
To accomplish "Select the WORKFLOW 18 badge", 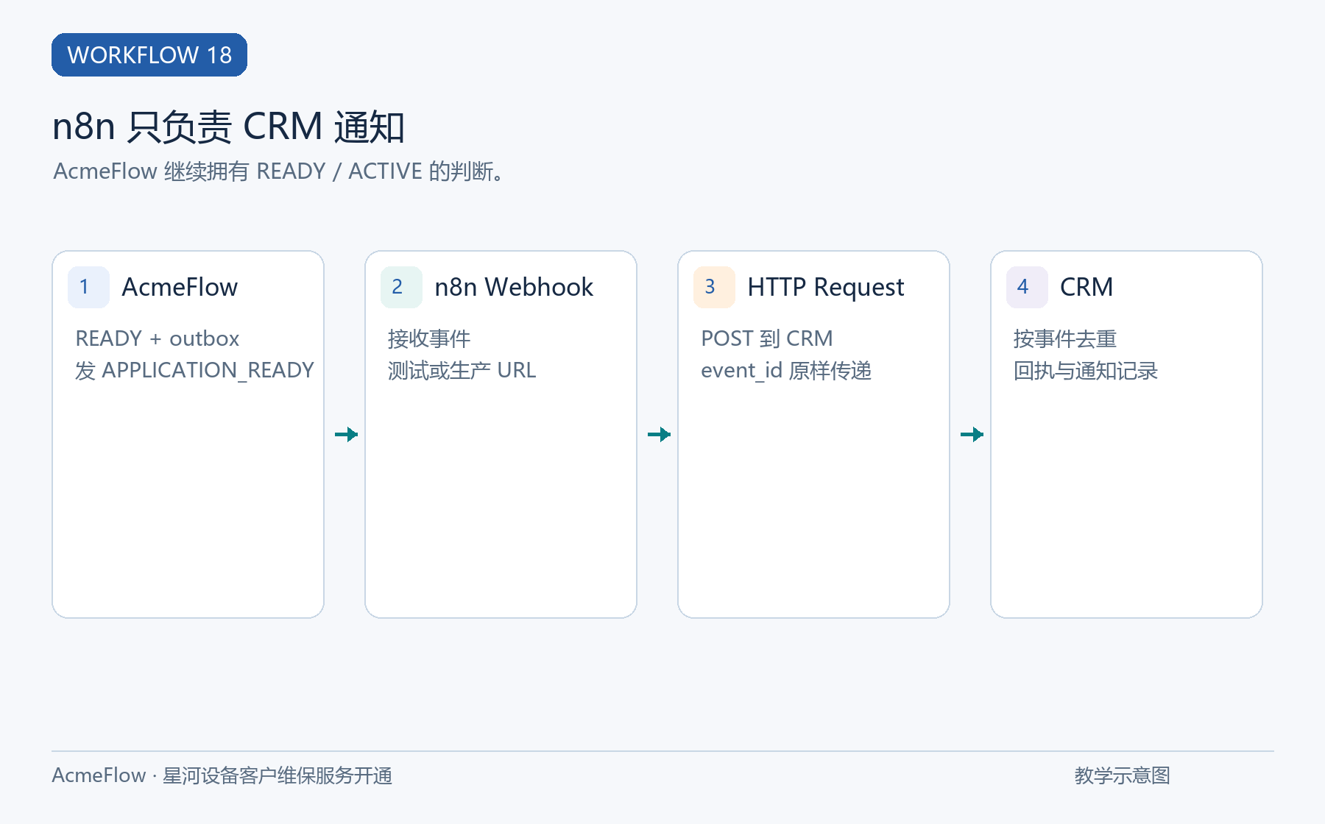I will [x=149, y=54].
